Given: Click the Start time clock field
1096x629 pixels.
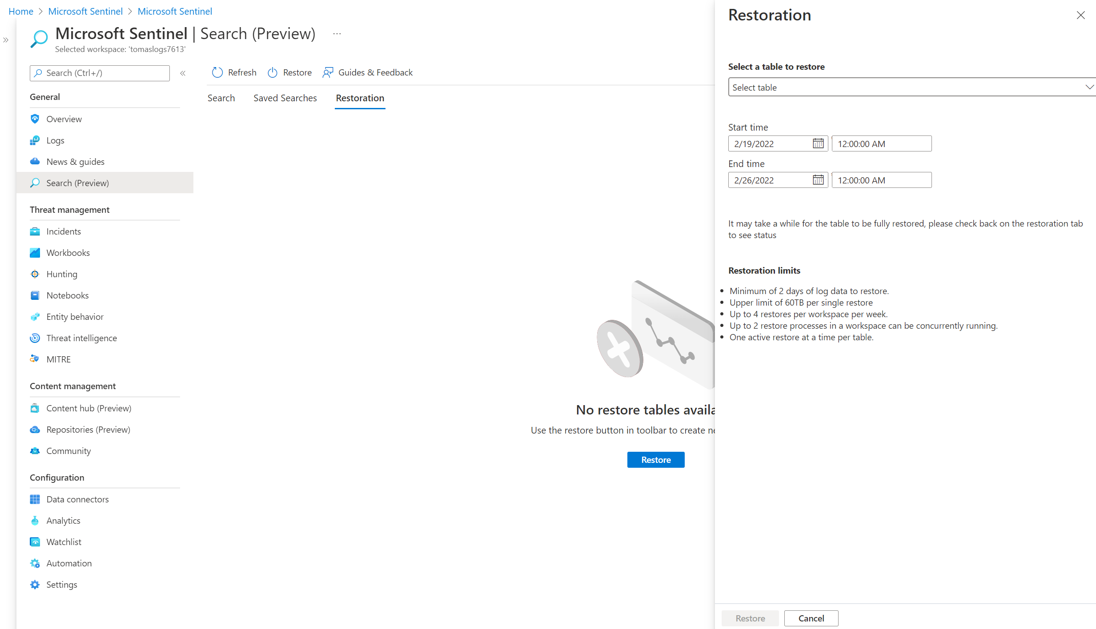Looking at the screenshot, I should tap(881, 143).
